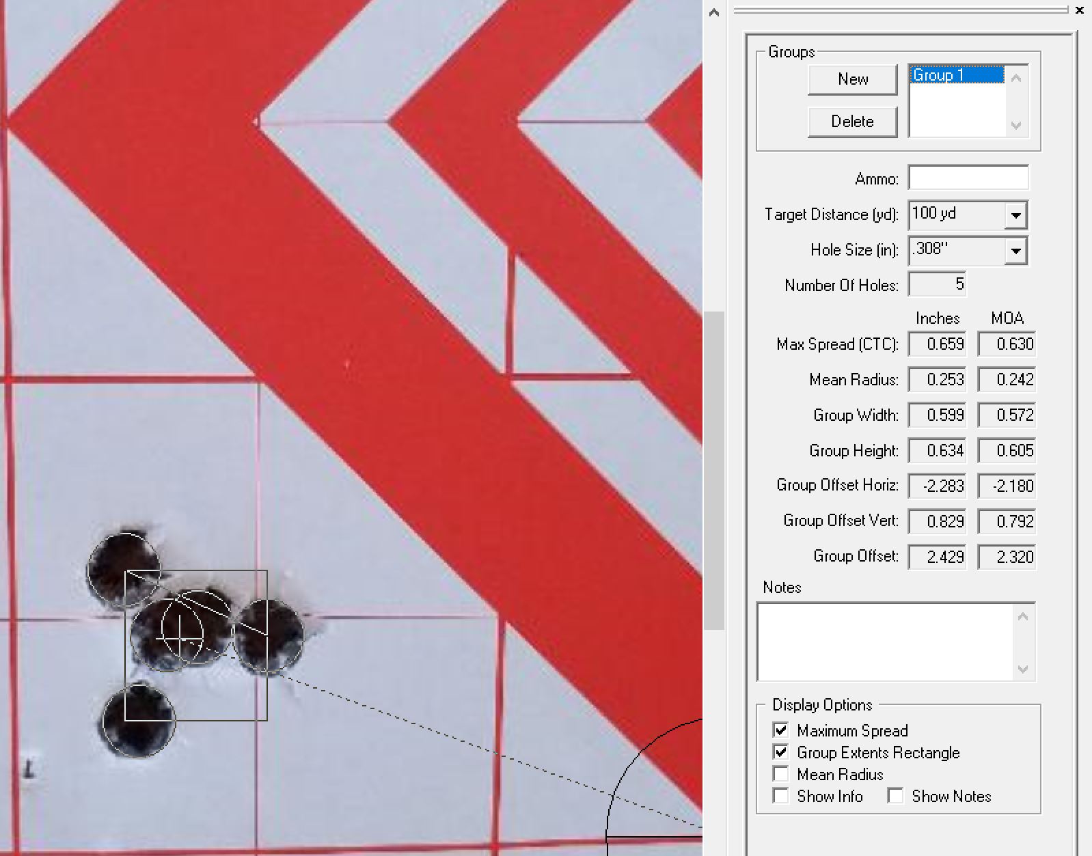Click the Group Height MOA value 0.605
The image size is (1092, 856).
[1007, 450]
